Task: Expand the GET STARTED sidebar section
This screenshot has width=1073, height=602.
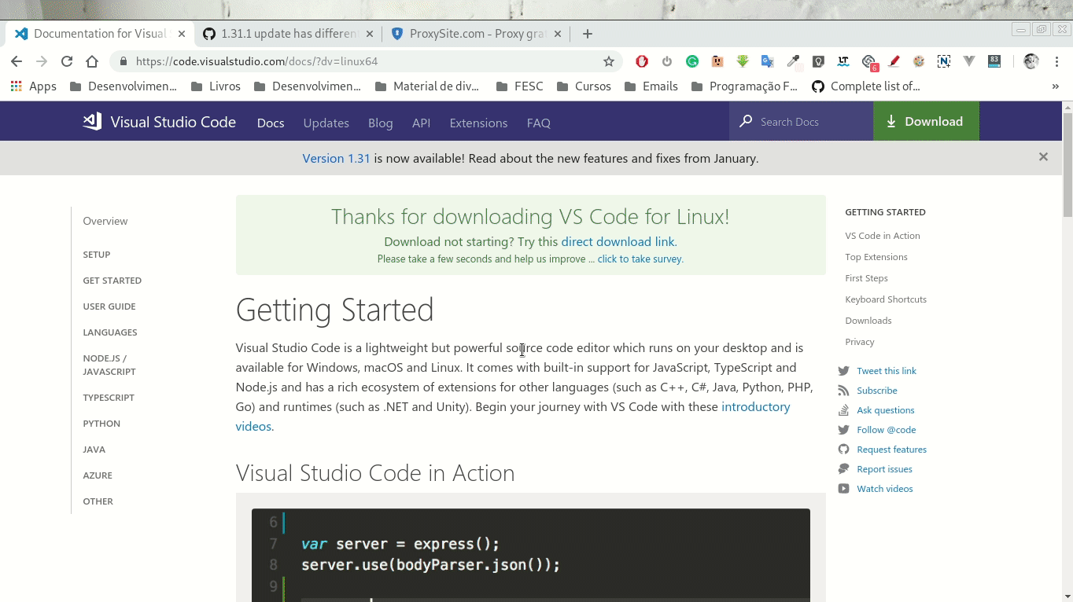Action: point(112,281)
